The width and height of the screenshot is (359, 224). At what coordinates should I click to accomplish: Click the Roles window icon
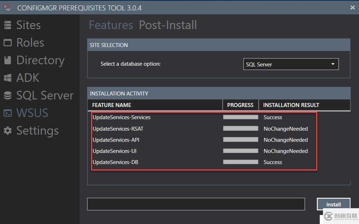pos(8,43)
